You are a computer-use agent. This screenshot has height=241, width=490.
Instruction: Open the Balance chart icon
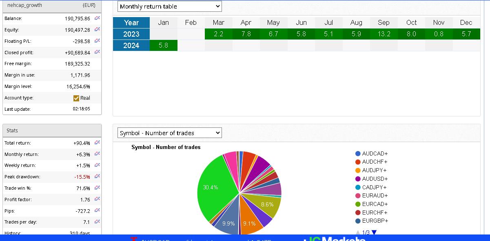click(97, 18)
